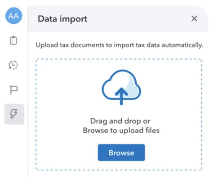Open the flag sidebar icon

pos(14,90)
